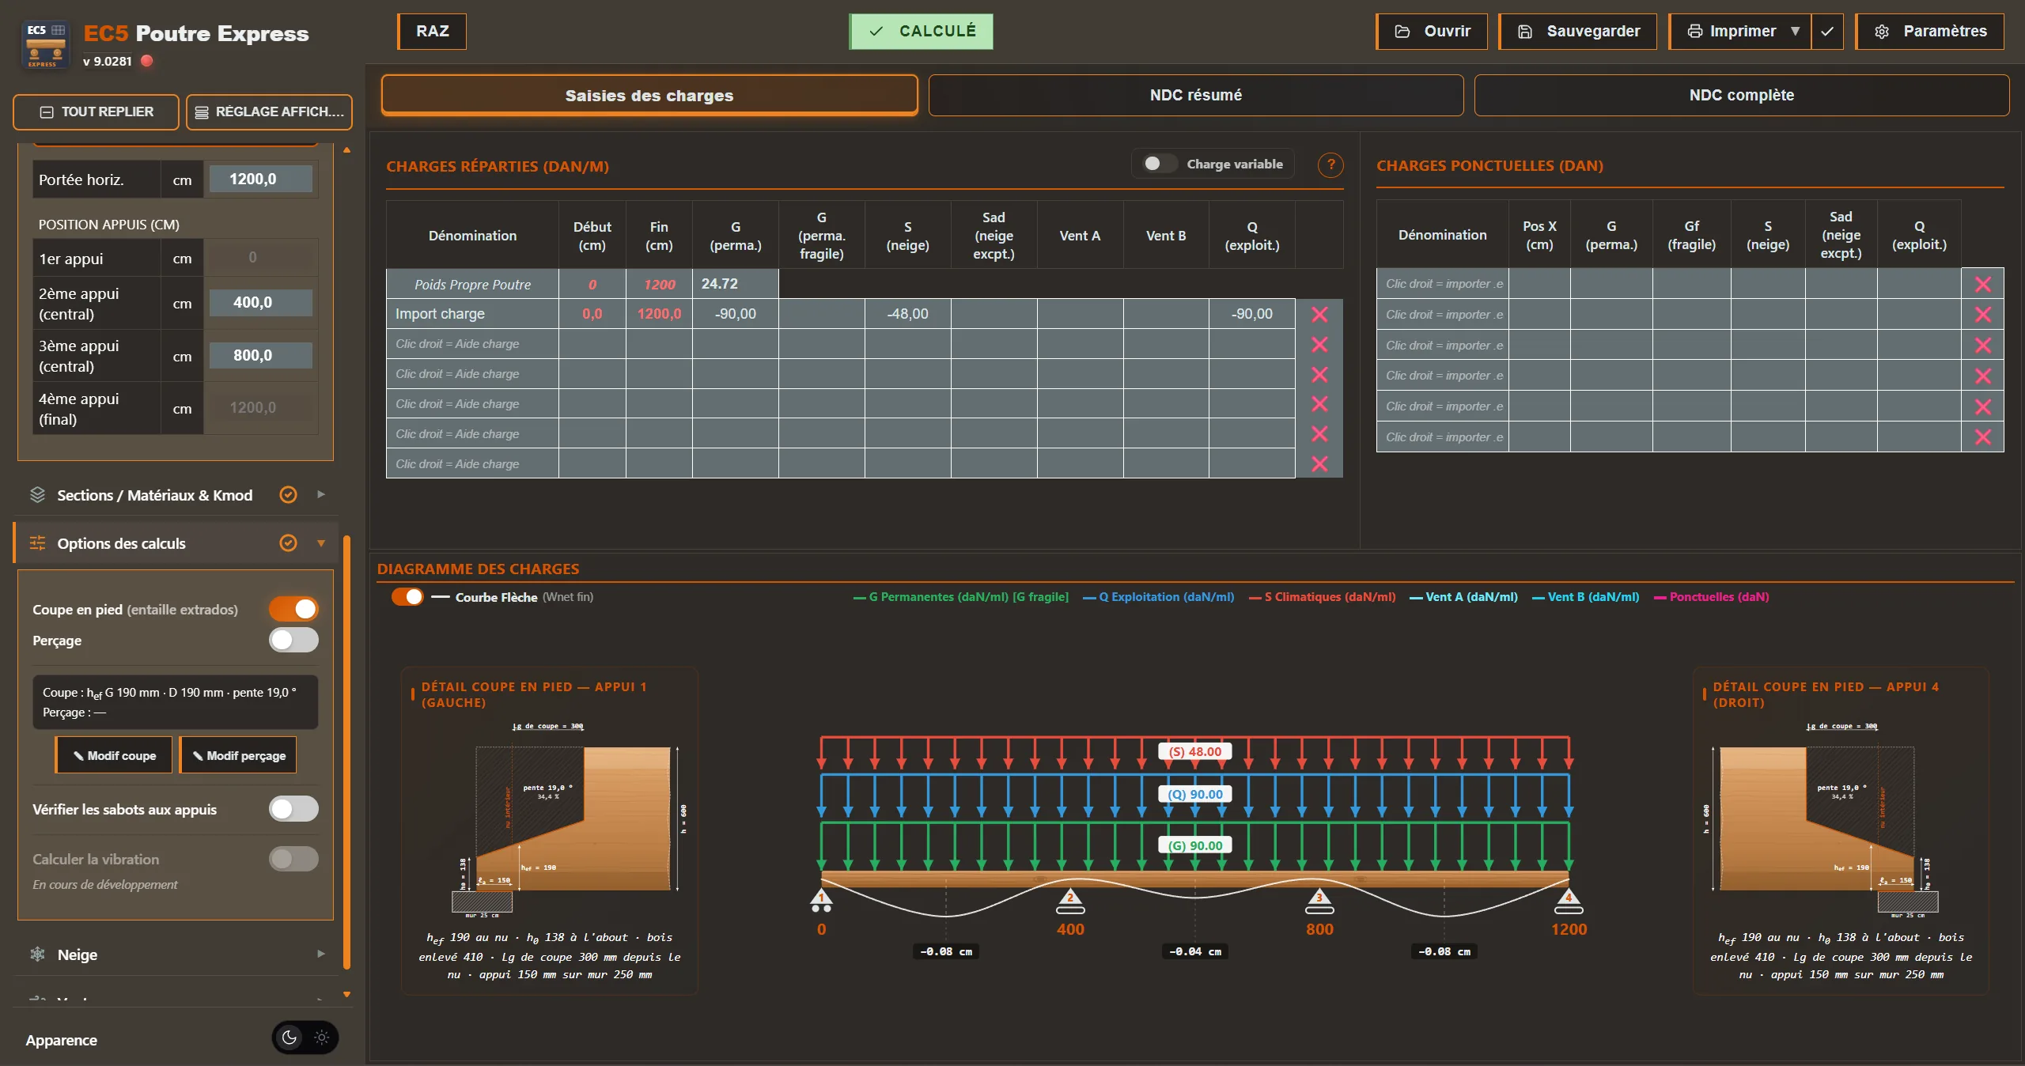Delete the first empty Aide charge row
Screen dimensions: 2025x1066
click(x=1319, y=344)
